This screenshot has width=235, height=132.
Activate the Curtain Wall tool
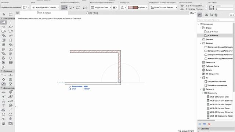(4, 40)
